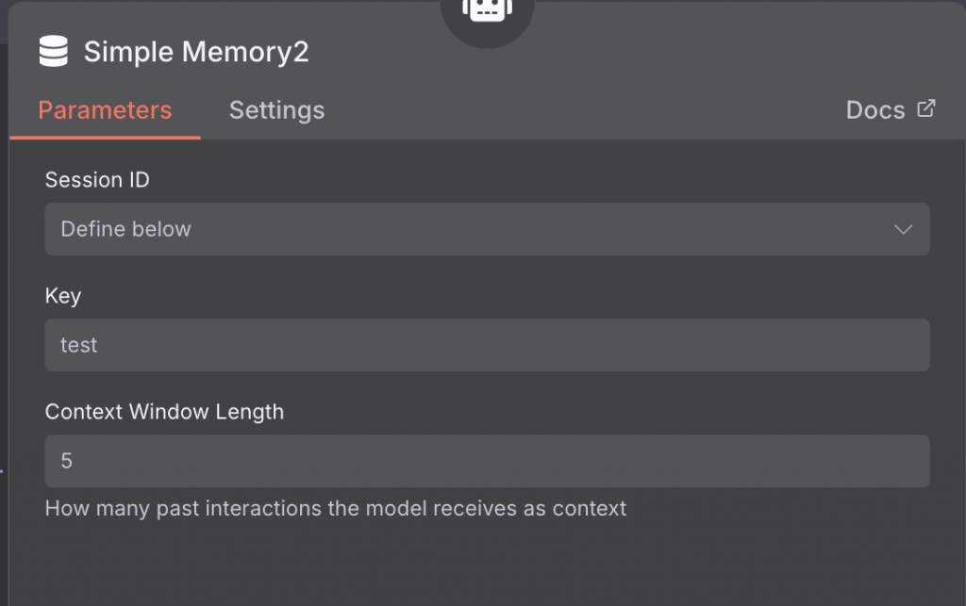
Task: Expand the Session ID dropdown
Action: (x=487, y=229)
